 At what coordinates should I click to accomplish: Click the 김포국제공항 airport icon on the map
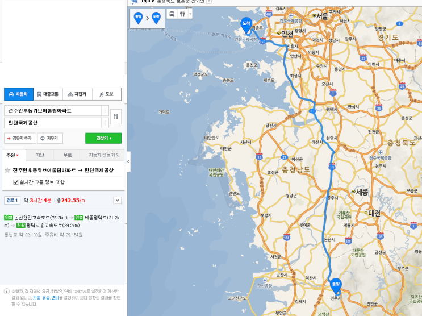coord(290,15)
